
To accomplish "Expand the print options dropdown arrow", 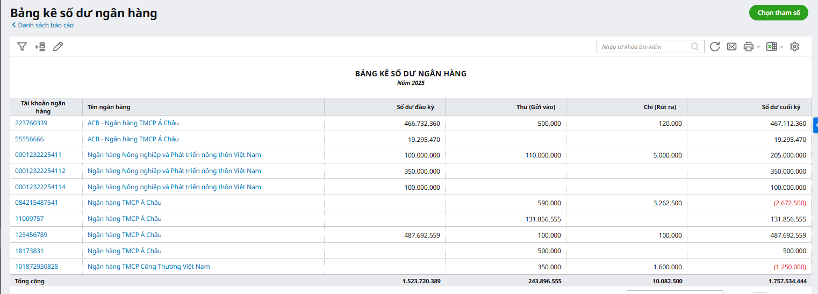I will [x=758, y=47].
